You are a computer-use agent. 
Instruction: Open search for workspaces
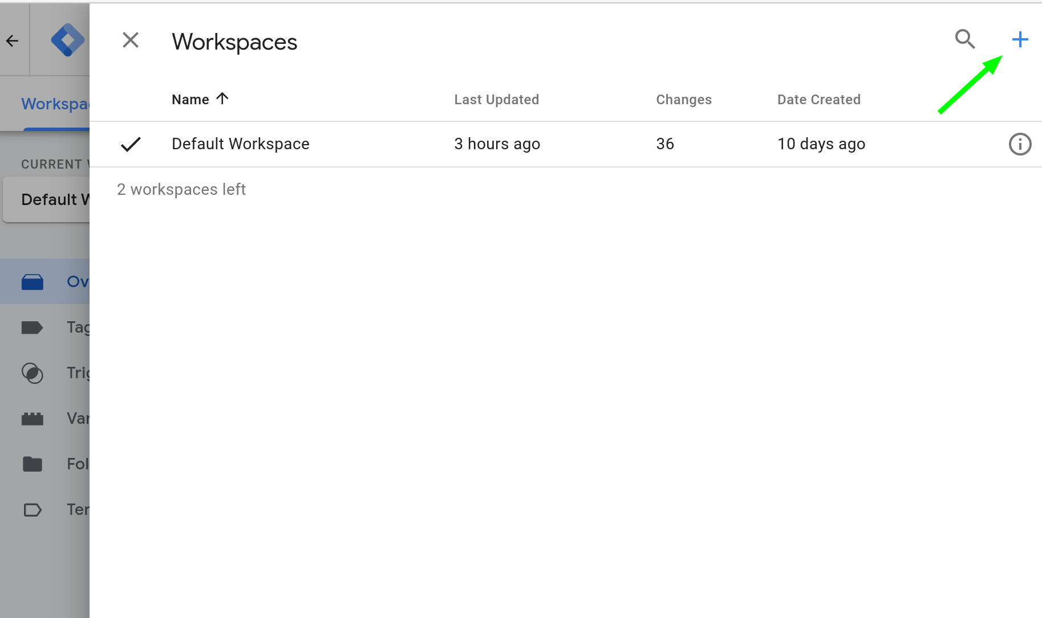pyautogui.click(x=965, y=39)
